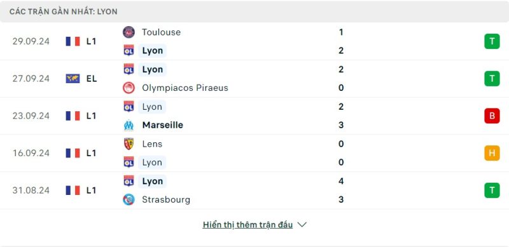Click the L1 label on 16.09.24 match

(91, 153)
